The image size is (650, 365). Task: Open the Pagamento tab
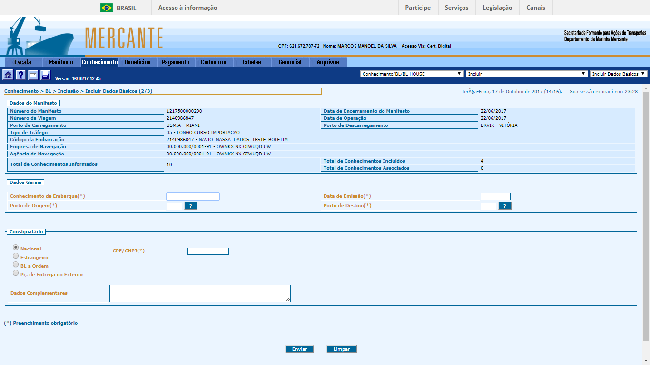(176, 62)
